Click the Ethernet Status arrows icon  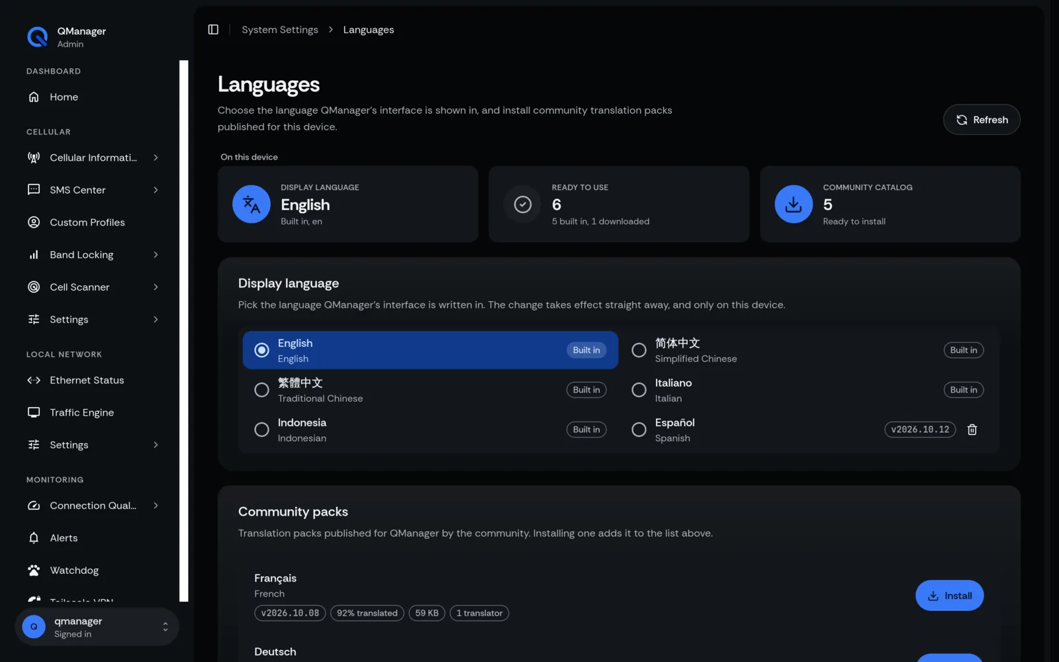pos(34,381)
